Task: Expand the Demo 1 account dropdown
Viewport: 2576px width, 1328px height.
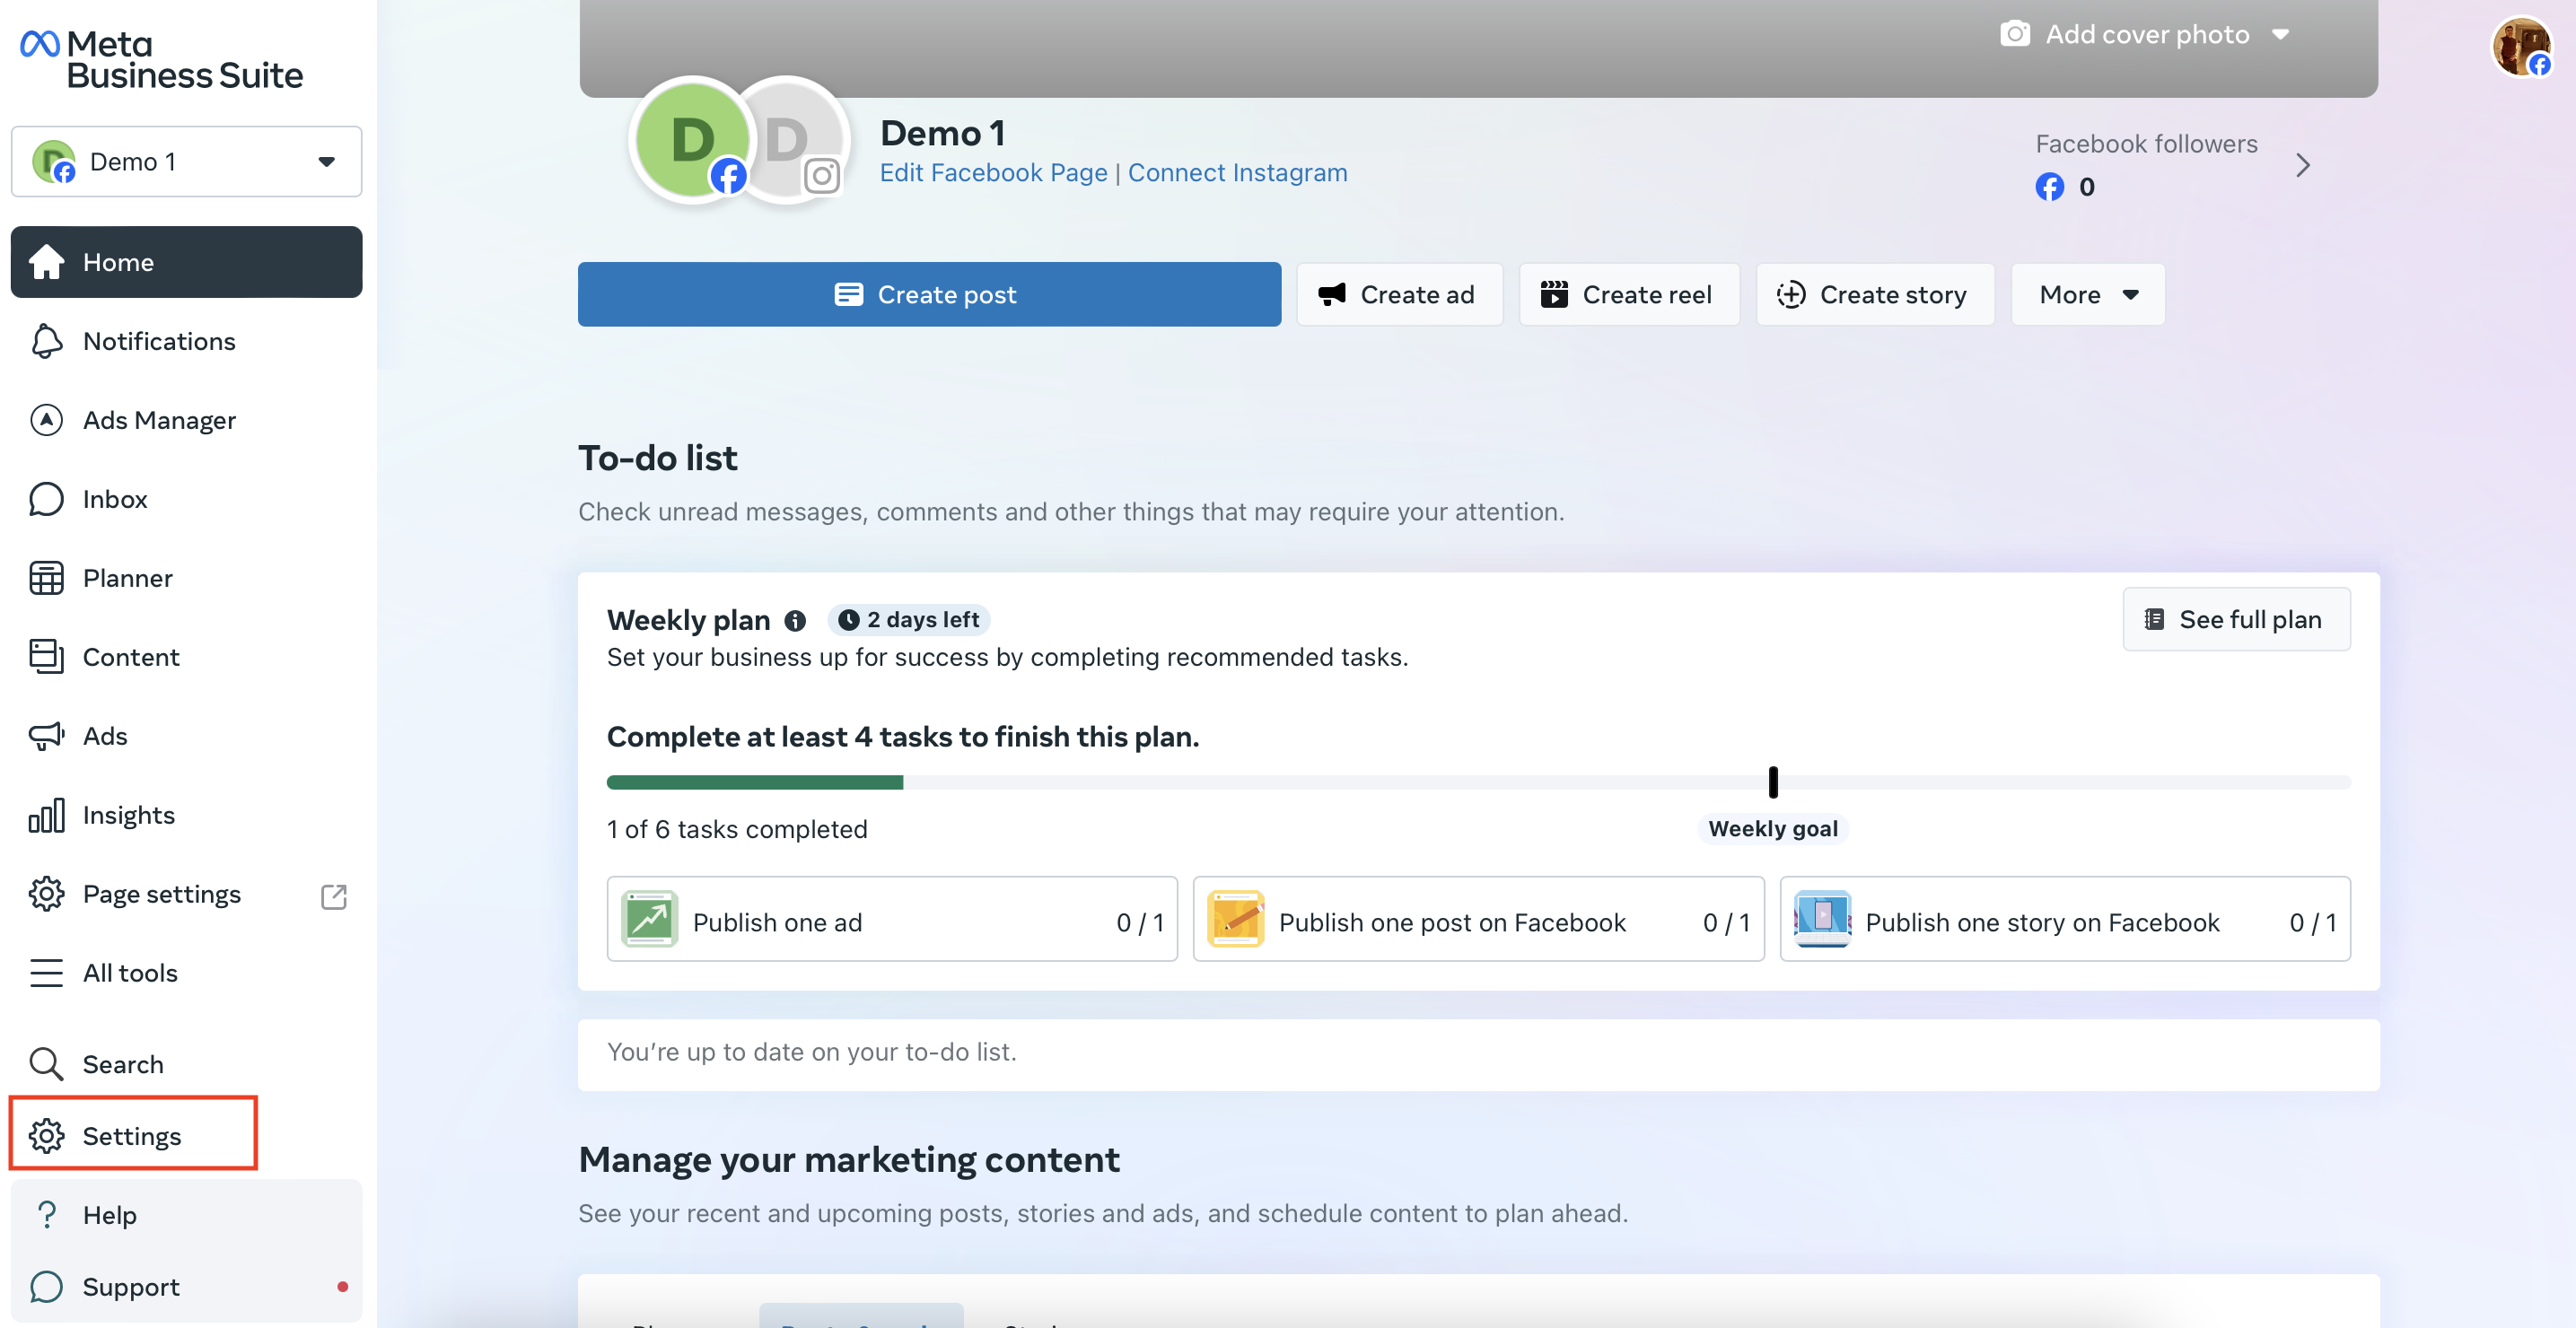Action: click(186, 161)
